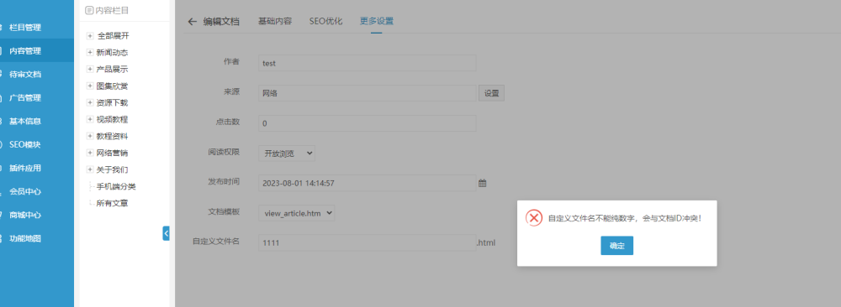The width and height of the screenshot is (841, 307).
Task: Expand the 全部展开 plus icon
Action: (x=90, y=36)
